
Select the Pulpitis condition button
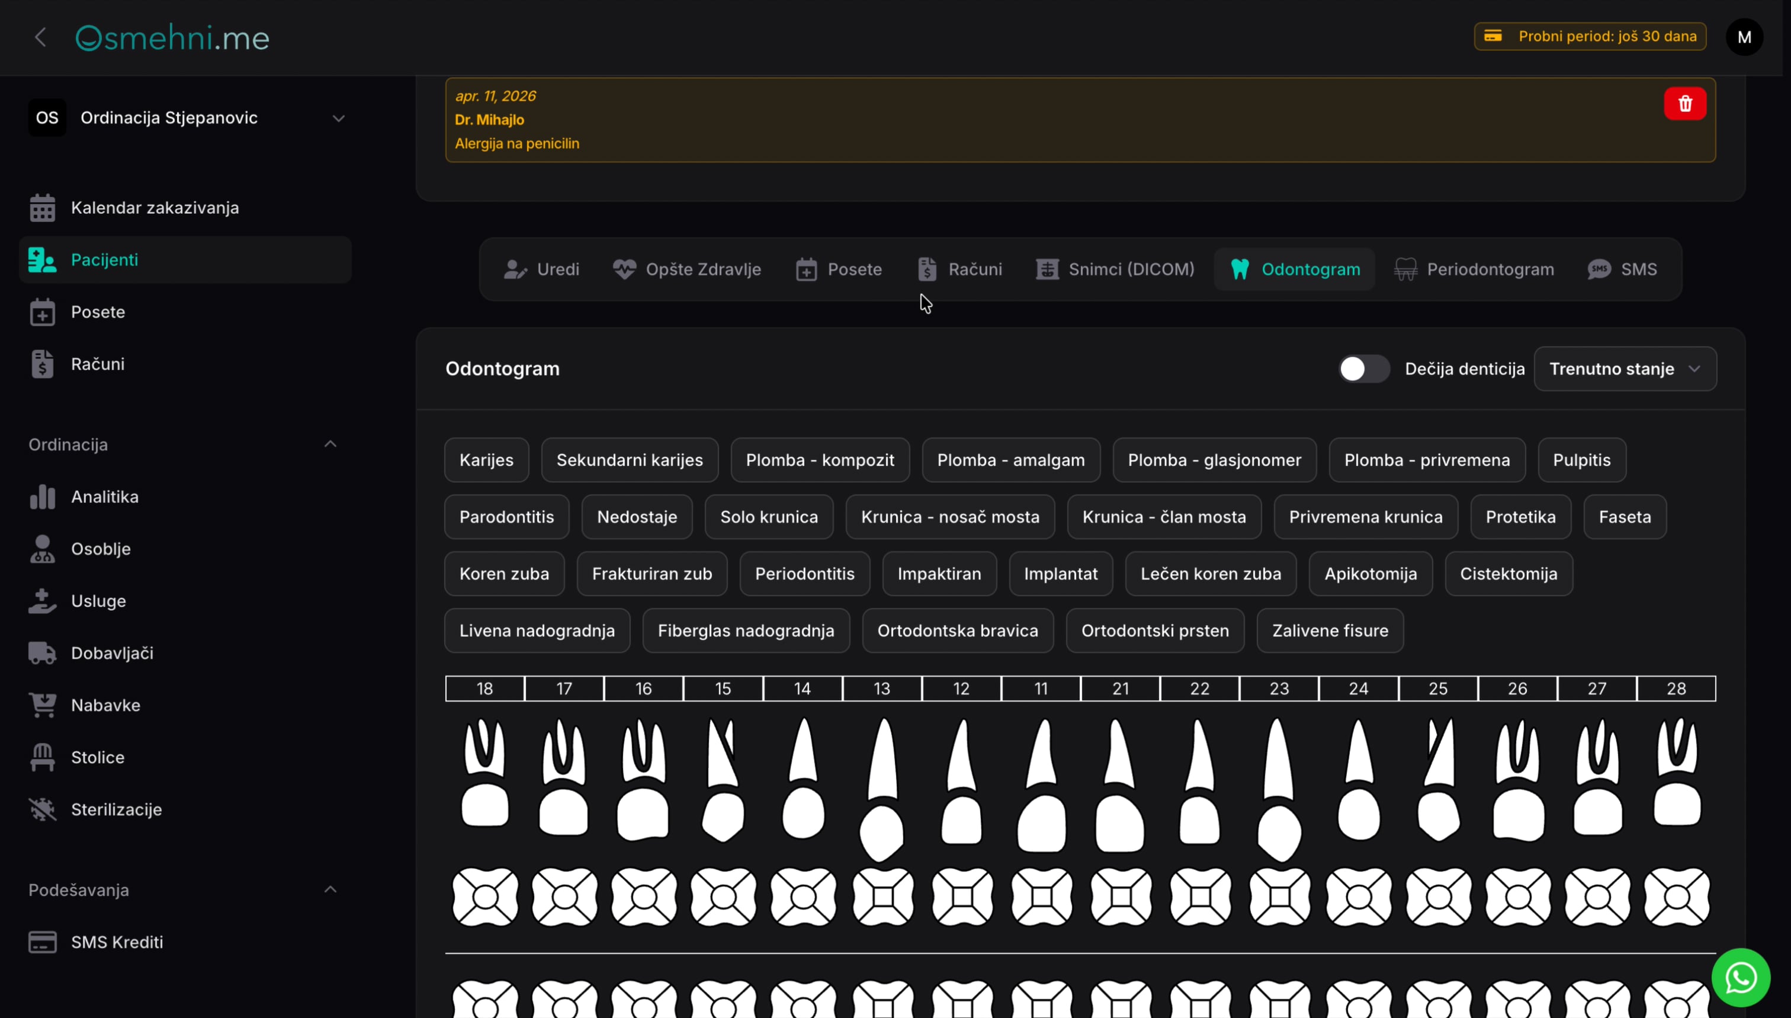point(1581,460)
